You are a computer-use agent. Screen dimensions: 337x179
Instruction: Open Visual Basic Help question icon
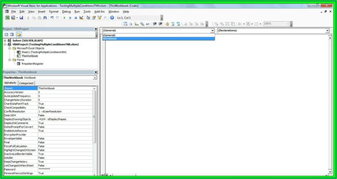(x=112, y=18)
